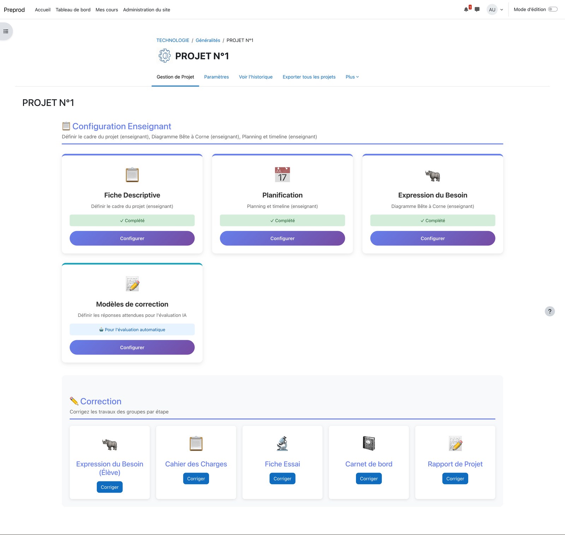This screenshot has width=565, height=535.
Task: Click the Expression du Besoin (Élève) rhino icon
Action: click(110, 444)
